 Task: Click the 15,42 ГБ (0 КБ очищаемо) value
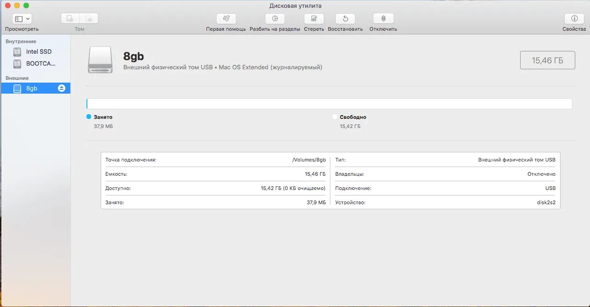click(293, 188)
